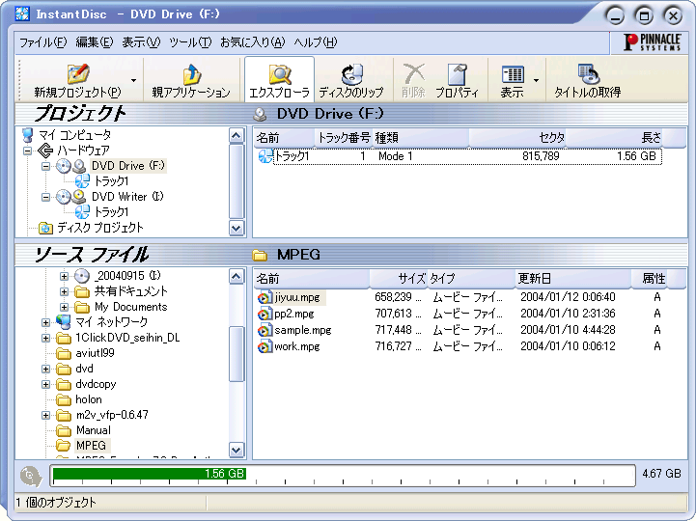Open プロパティ from the toolbar
This screenshot has height=521, width=696.
point(457,80)
